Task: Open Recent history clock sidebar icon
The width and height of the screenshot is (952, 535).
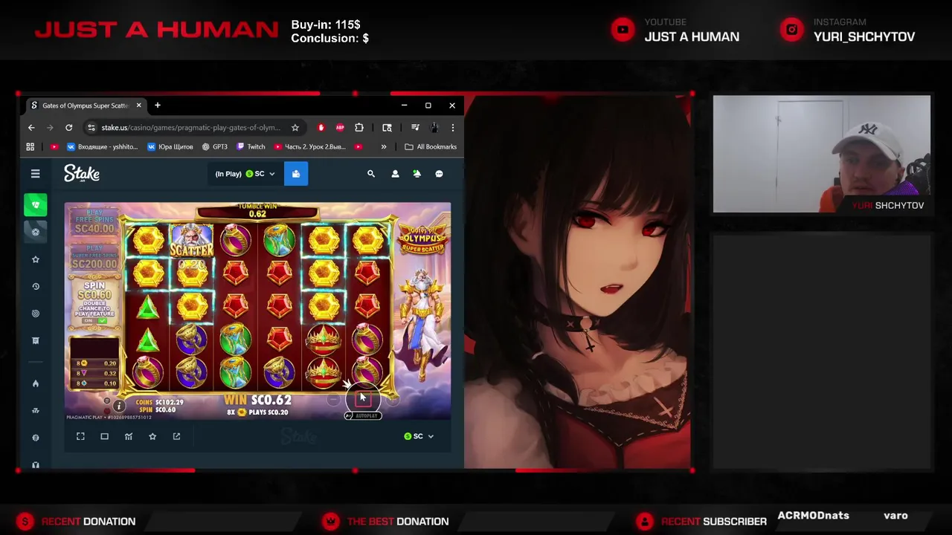Action: point(35,286)
